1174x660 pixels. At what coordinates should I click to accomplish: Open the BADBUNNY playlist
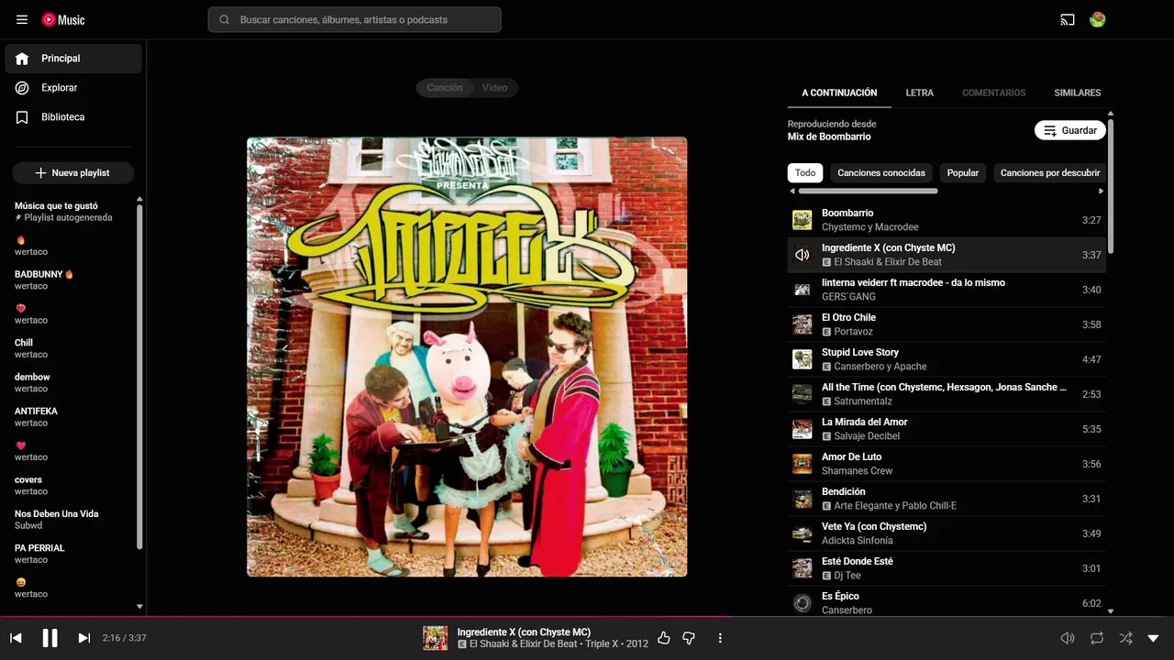[73, 280]
